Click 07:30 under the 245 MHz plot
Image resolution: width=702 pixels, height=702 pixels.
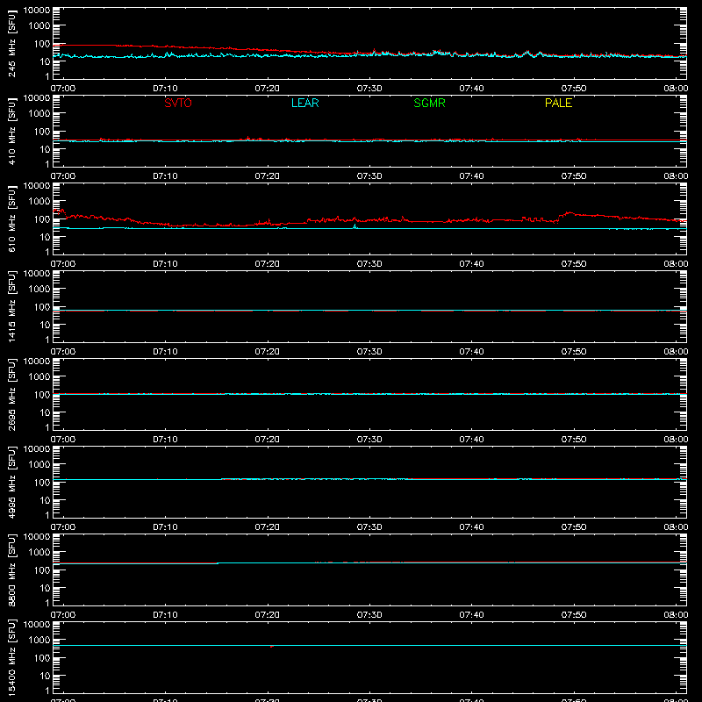click(369, 89)
